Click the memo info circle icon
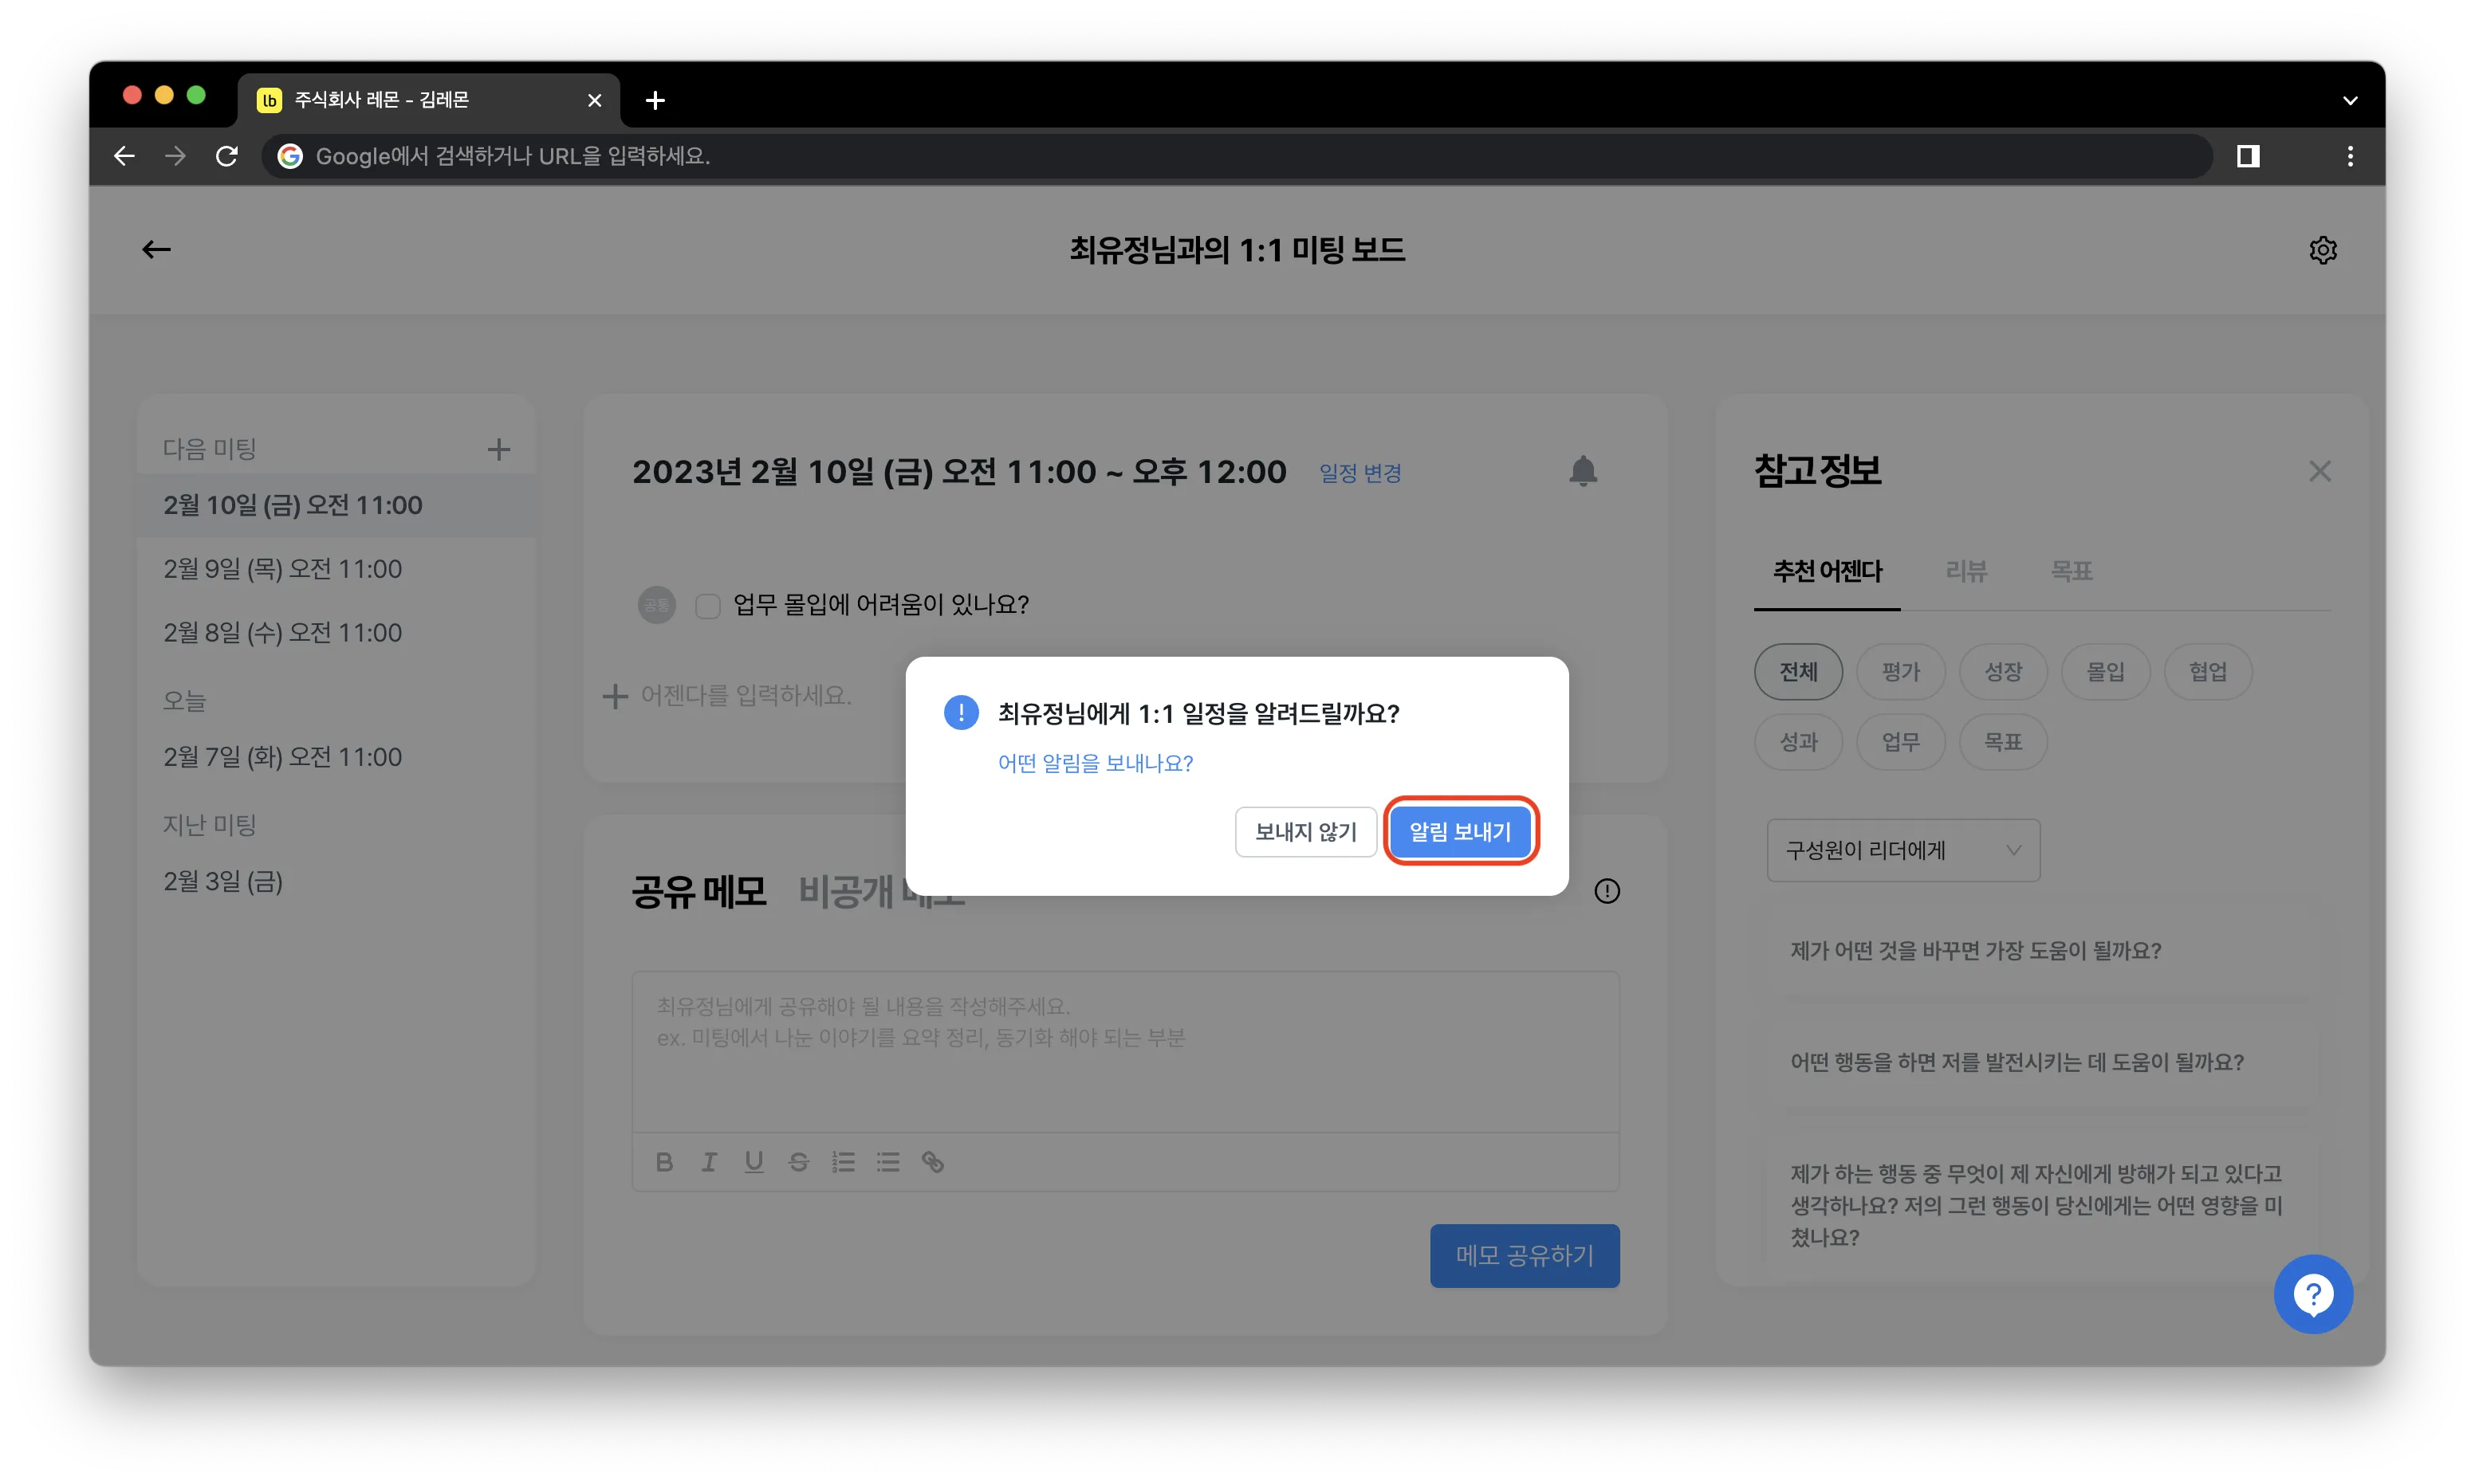 coord(1607,891)
